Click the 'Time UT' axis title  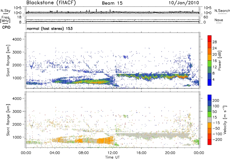pyautogui.click(x=112, y=157)
